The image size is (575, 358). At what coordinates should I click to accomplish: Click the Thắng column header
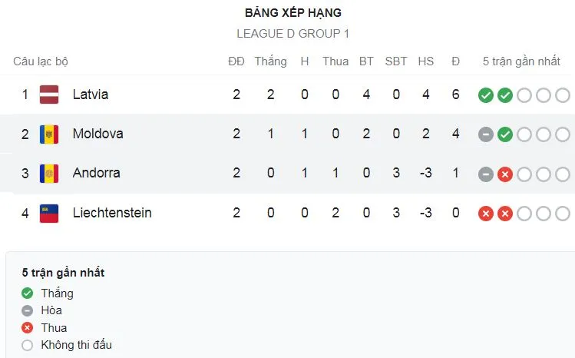click(270, 61)
